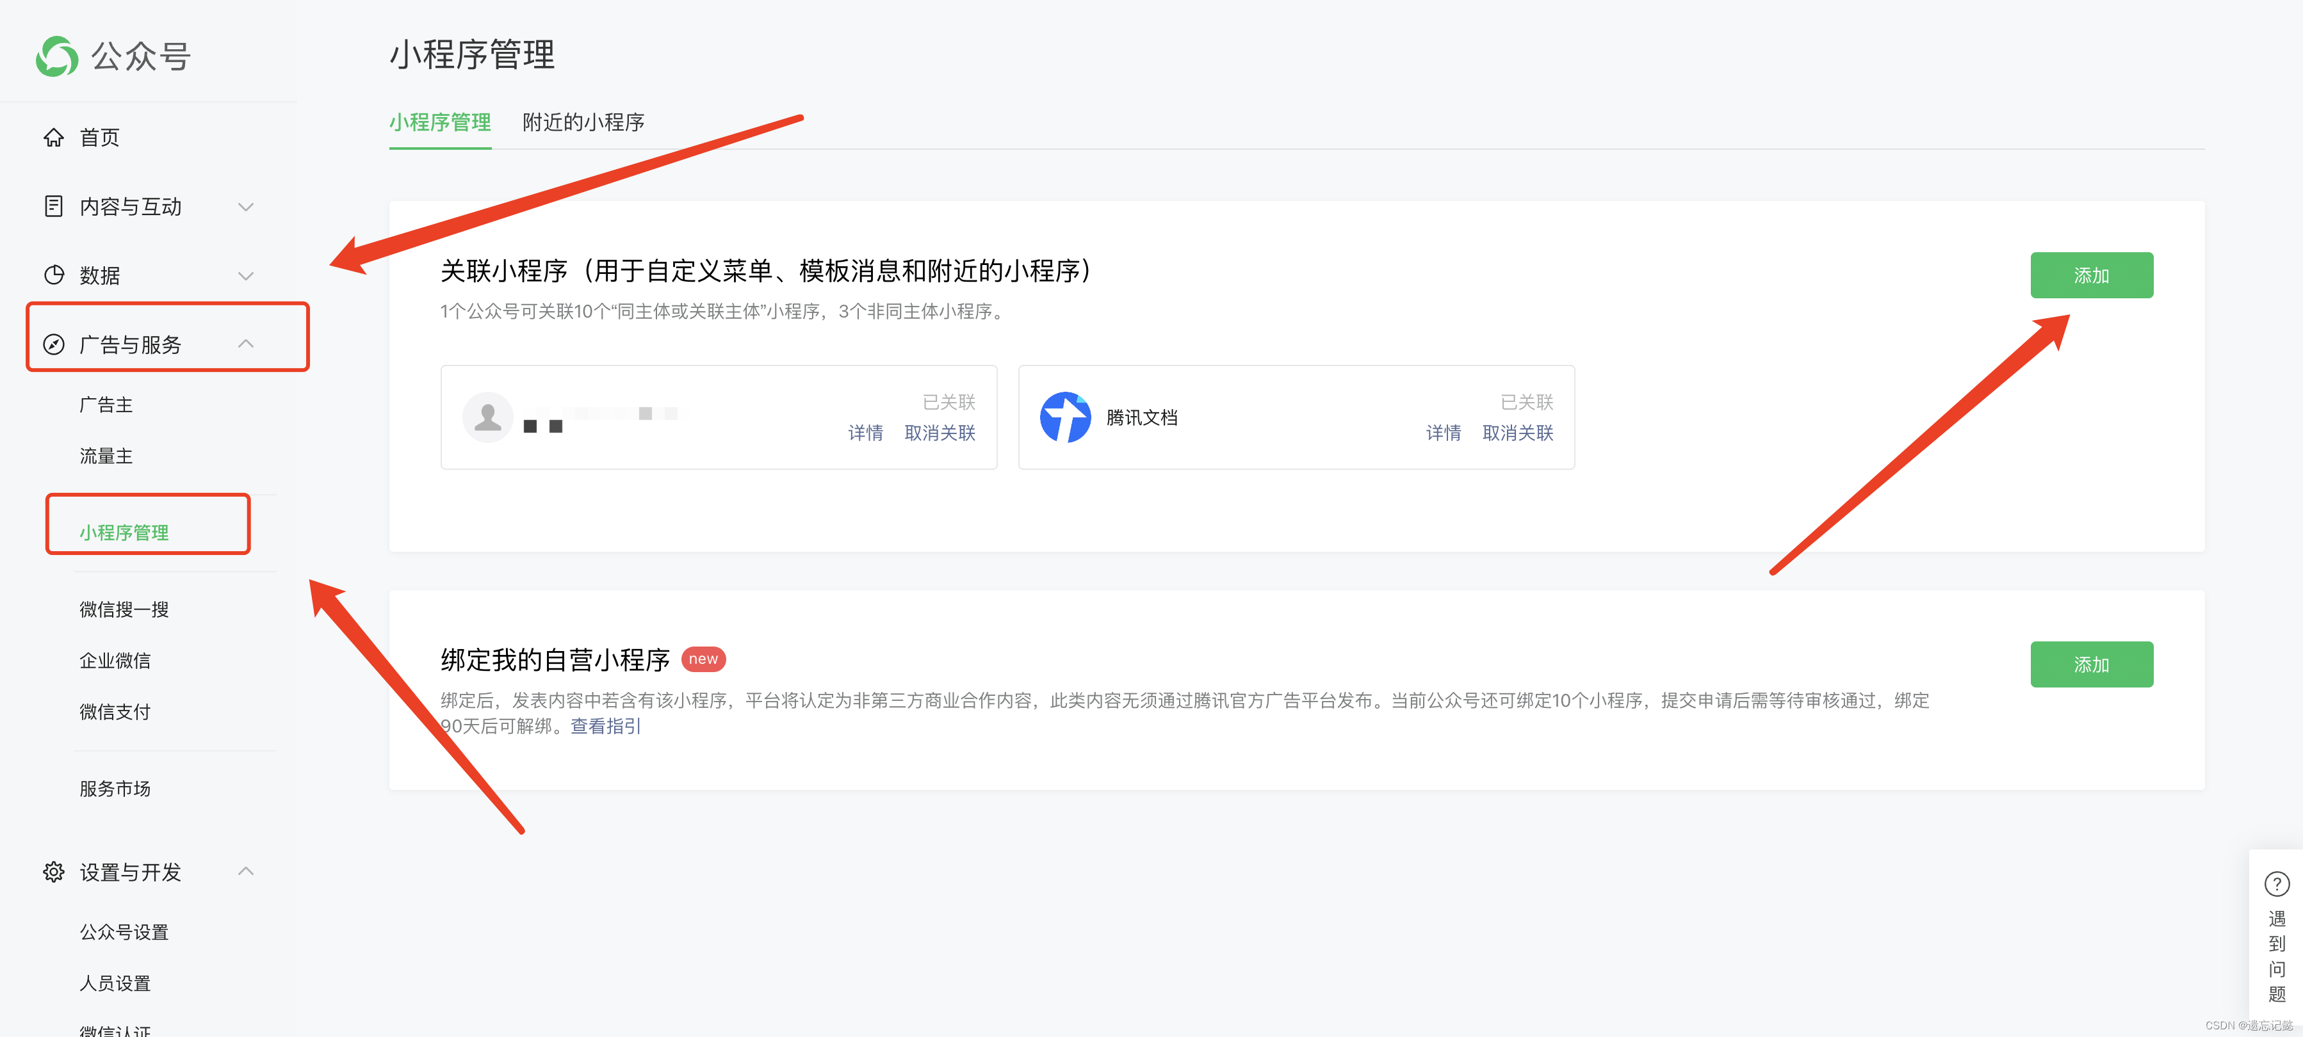The width and height of the screenshot is (2303, 1037).
Task: Click the document icon beside 内容与互动
Action: pyautogui.click(x=54, y=207)
